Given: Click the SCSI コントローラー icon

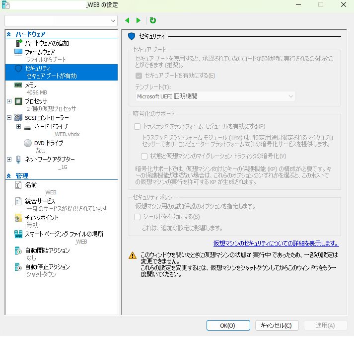Looking at the screenshot, I should [x=18, y=117].
